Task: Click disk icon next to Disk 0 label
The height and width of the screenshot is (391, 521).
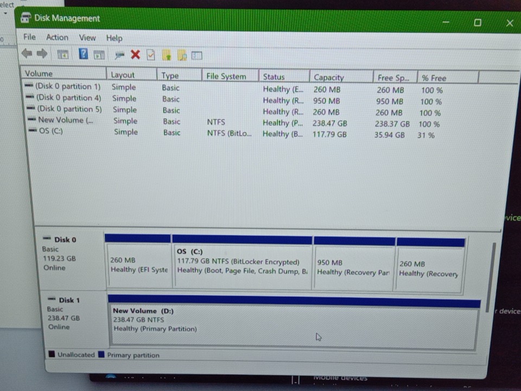Action: click(47, 238)
